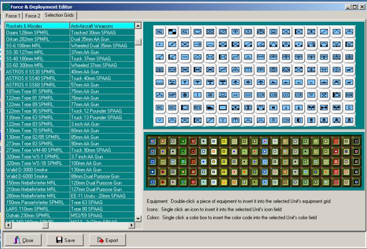Open the Force 2 tab
The width and height of the screenshot is (367, 249).
pyautogui.click(x=33, y=16)
